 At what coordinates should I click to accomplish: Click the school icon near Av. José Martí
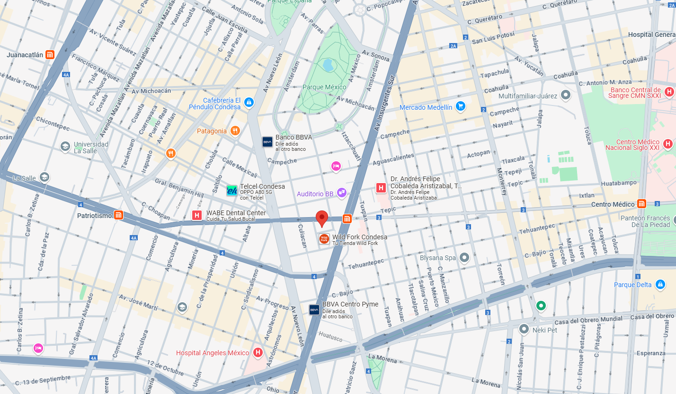point(182,308)
